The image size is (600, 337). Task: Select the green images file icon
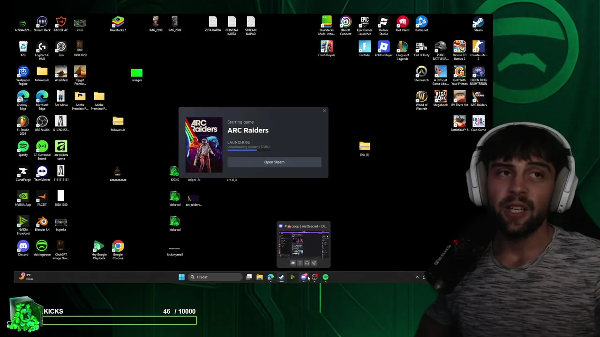click(137, 75)
